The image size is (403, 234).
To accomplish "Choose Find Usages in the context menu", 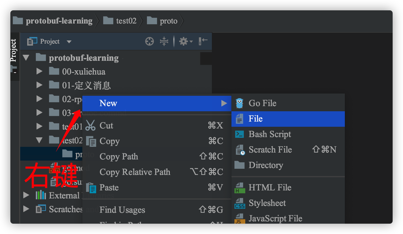I will [x=122, y=210].
